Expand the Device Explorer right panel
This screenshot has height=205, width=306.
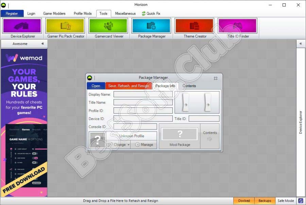tap(301, 44)
